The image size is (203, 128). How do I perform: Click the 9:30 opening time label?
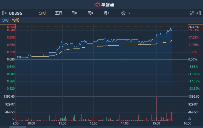(x=16, y=124)
